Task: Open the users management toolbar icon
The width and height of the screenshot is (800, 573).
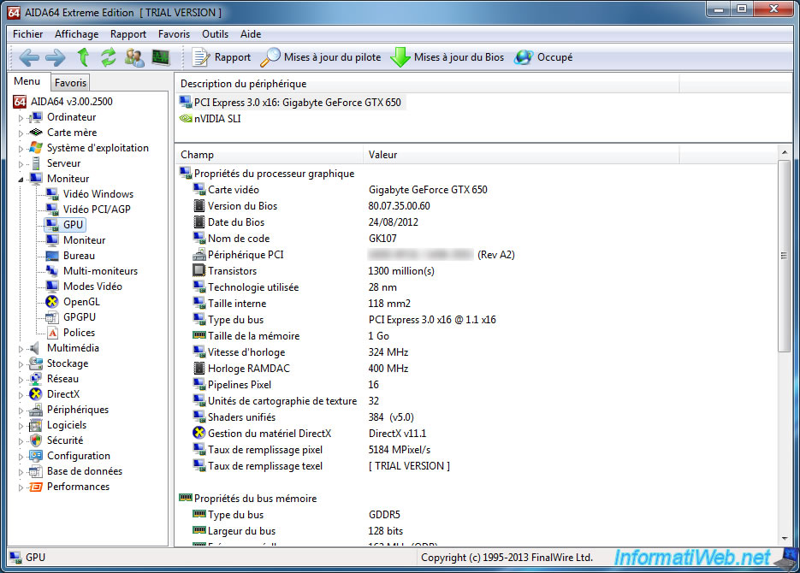Action: (134, 57)
